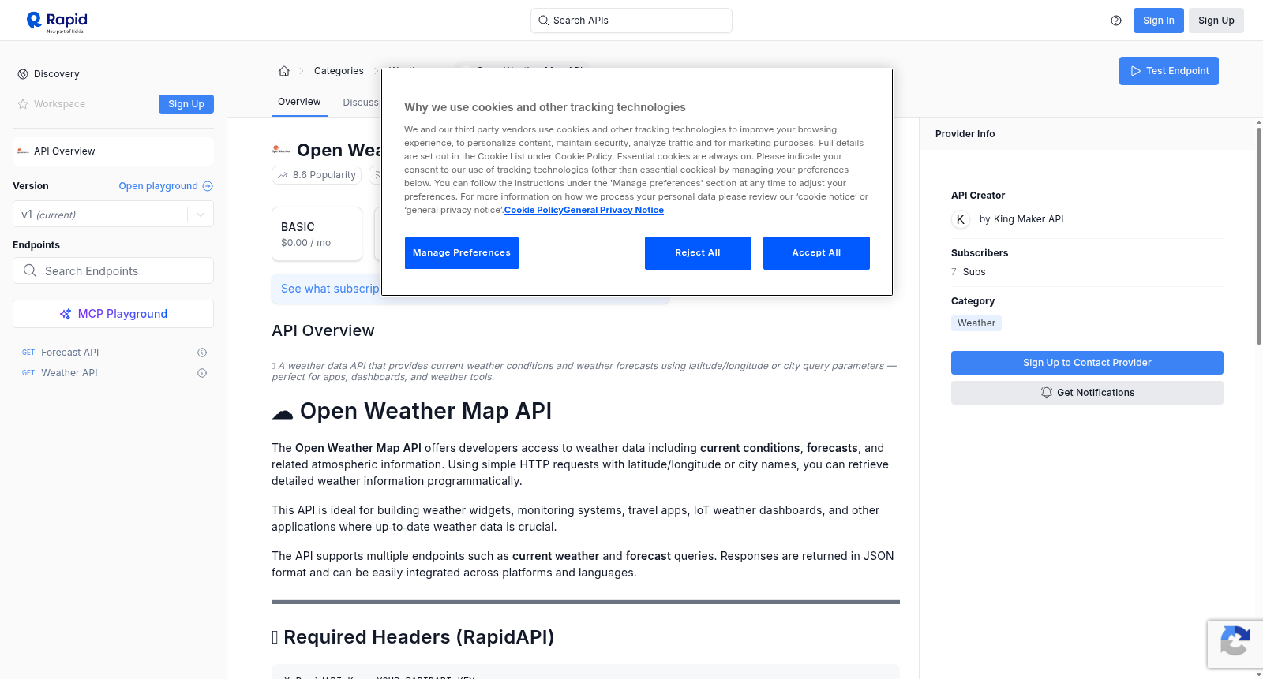This screenshot has width=1263, height=679.
Task: Open the King Maker API creator link
Action: tap(1028, 219)
